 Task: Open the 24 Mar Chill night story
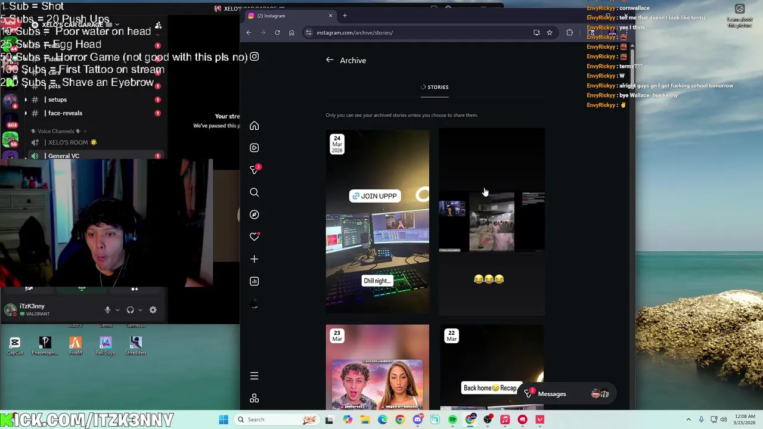(377, 222)
